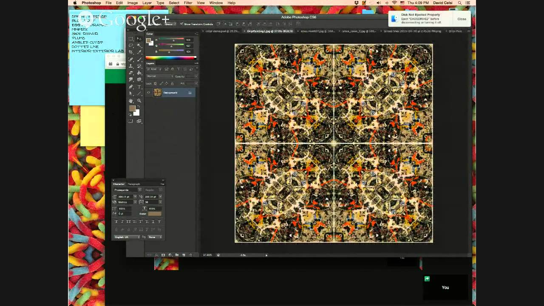Open the font size dropdown arrow
This screenshot has width=544, height=306.
point(135,197)
